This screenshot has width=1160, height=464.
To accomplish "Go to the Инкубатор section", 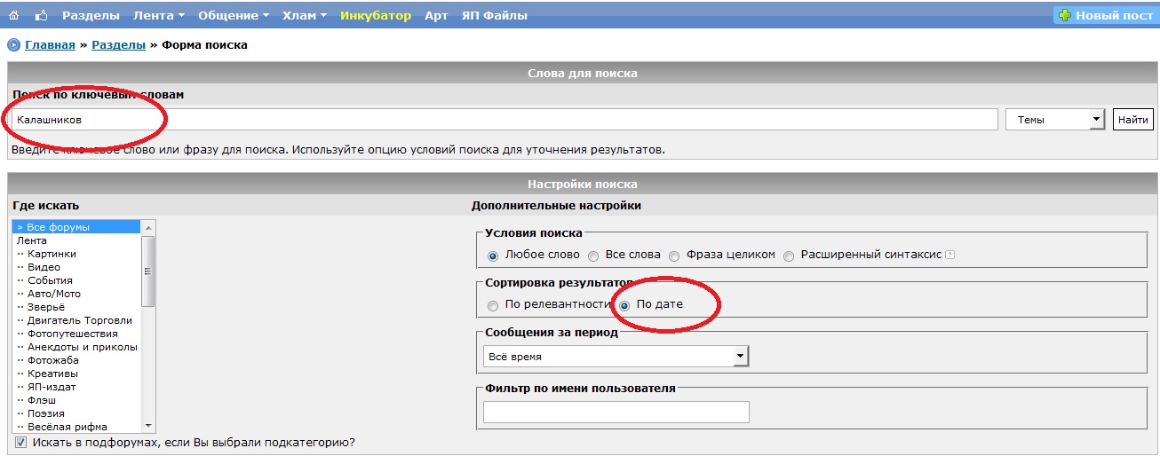I will 376,15.
